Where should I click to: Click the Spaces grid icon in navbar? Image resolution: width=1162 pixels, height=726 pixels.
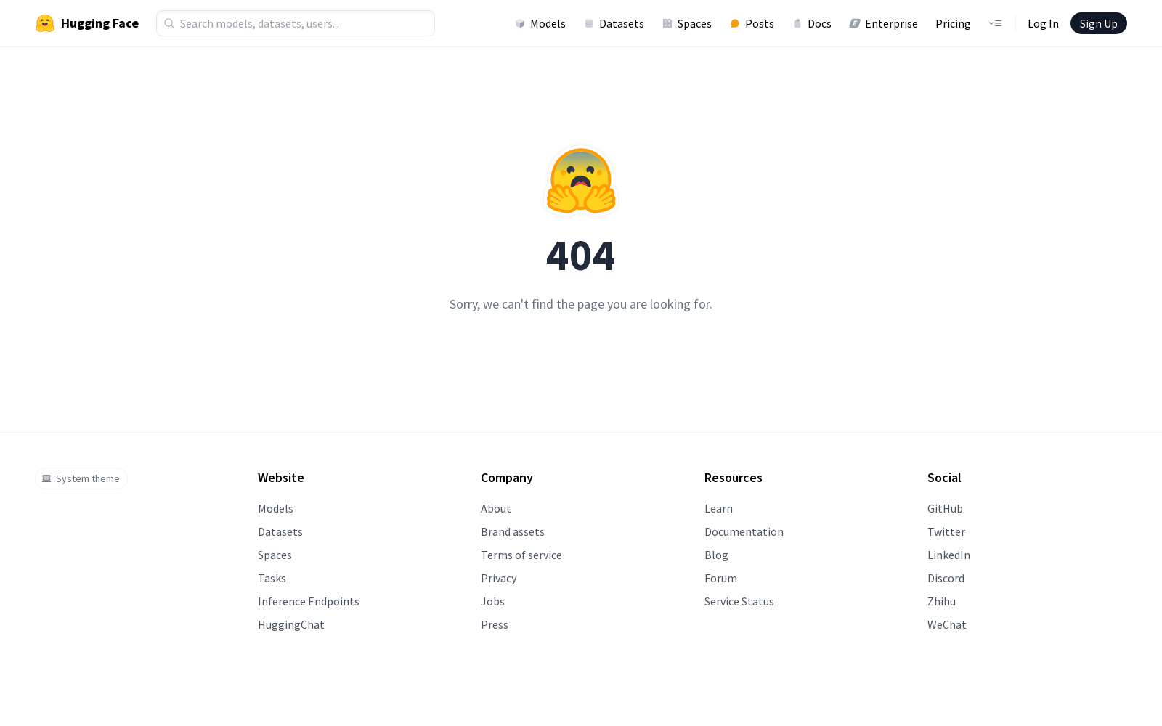pyautogui.click(x=667, y=24)
